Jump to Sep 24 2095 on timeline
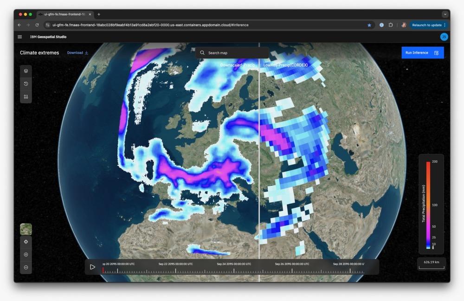Image resolution: width=464 pixels, height=301 pixels. click(x=234, y=270)
